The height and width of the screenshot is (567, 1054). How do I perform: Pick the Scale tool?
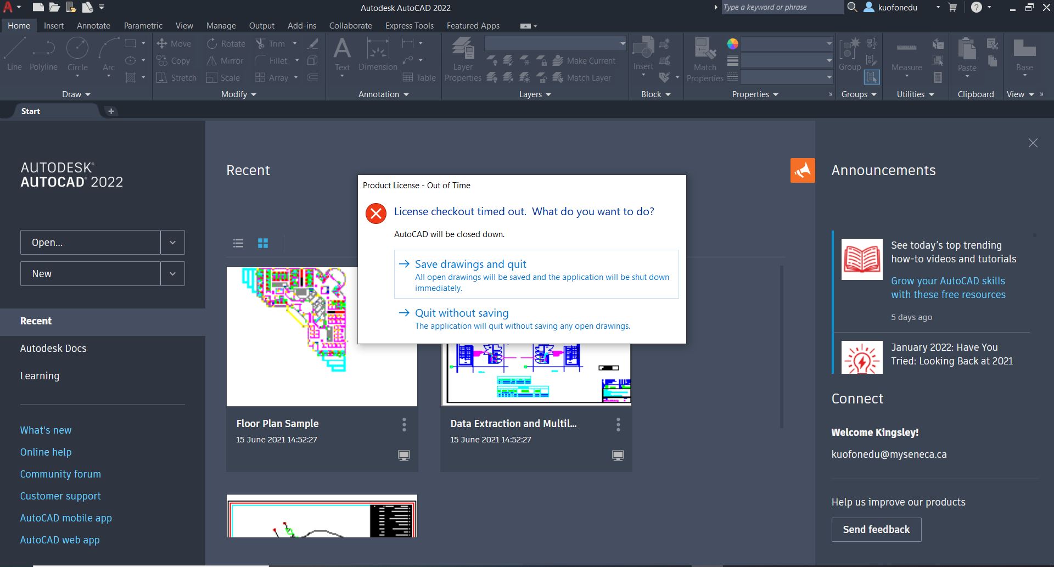(223, 77)
